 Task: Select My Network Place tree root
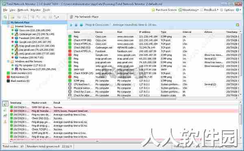pos(20,22)
